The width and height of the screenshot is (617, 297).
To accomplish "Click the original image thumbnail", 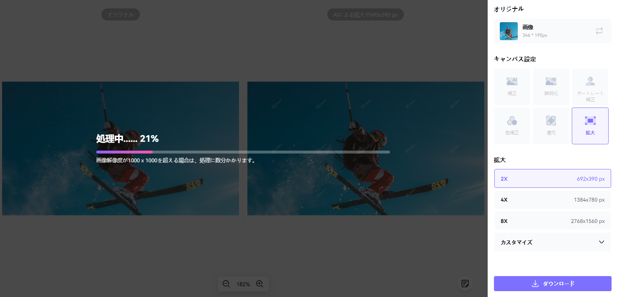I will [509, 31].
